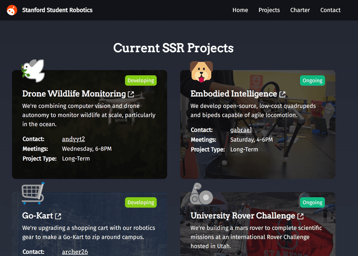Click the dog face emoji on Embodied Intelligence card
Screen dimensions: 358x256
pyautogui.click(x=201, y=71)
